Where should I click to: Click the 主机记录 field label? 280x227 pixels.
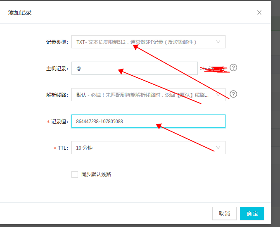point(56,69)
